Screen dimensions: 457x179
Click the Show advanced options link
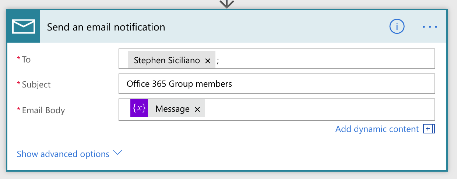click(63, 154)
